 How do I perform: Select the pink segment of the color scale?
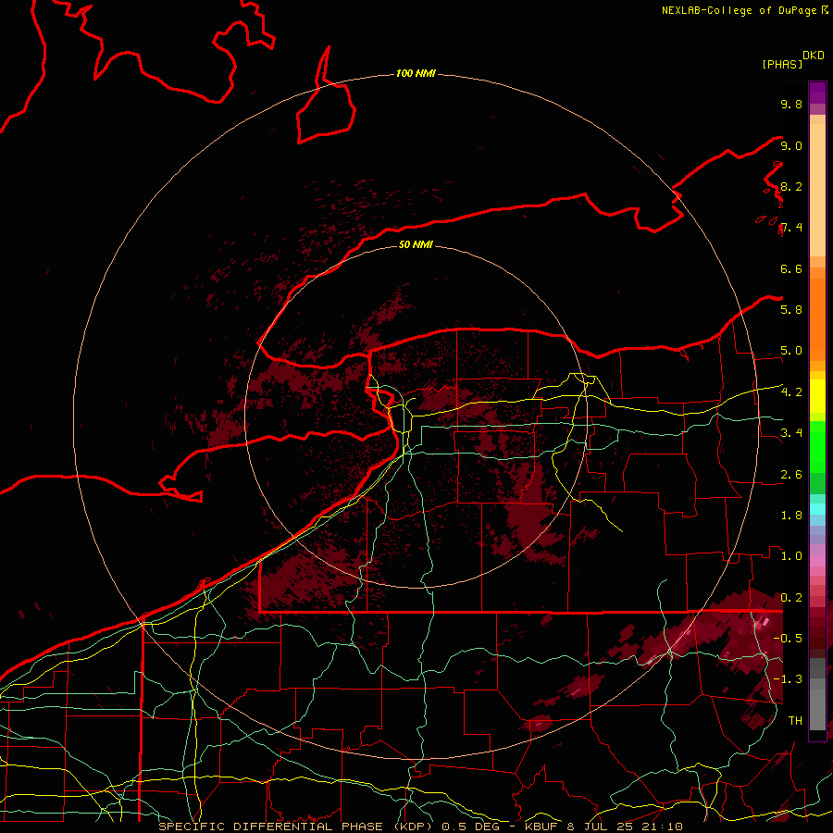coord(817,561)
